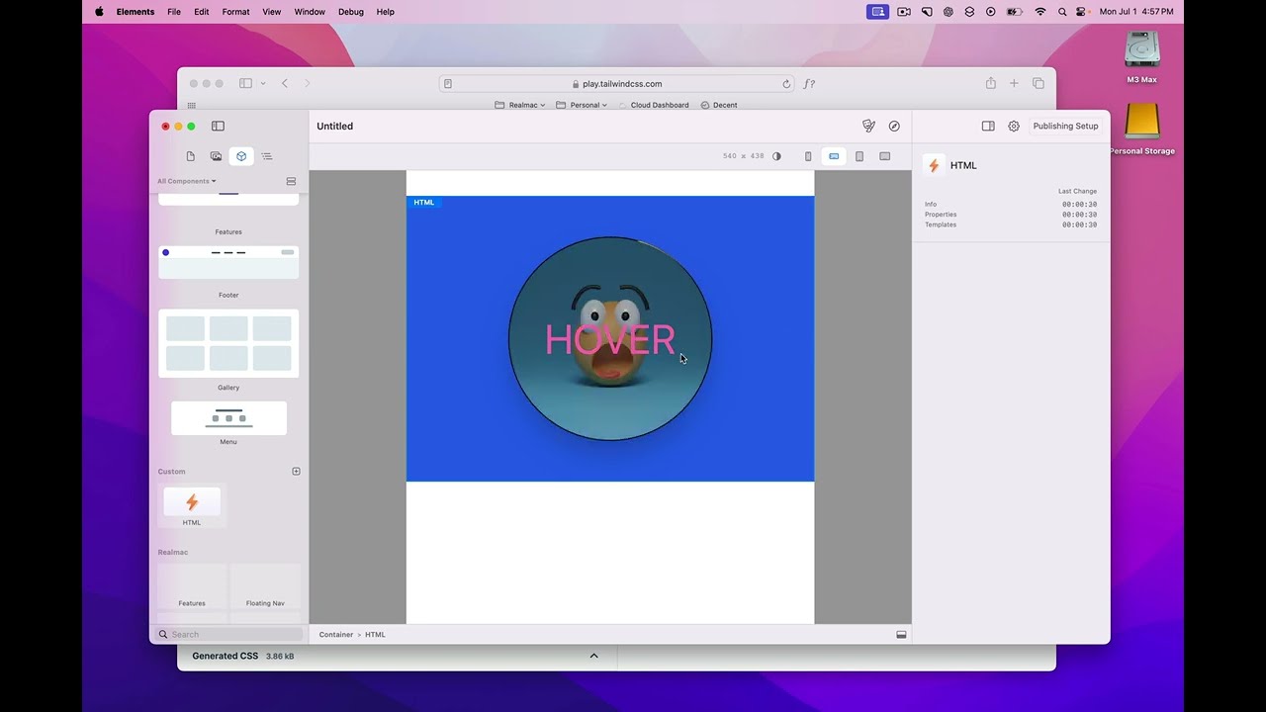
Task: Click the stacked layers menu bar icon
Action: (x=969, y=12)
